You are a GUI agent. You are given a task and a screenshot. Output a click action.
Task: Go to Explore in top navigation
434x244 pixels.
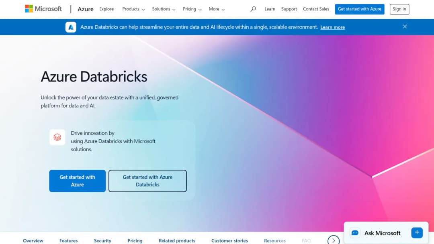(106, 9)
